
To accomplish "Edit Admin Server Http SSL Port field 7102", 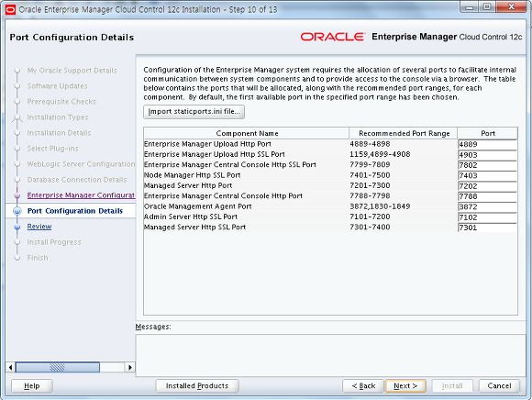I will pos(487,217).
